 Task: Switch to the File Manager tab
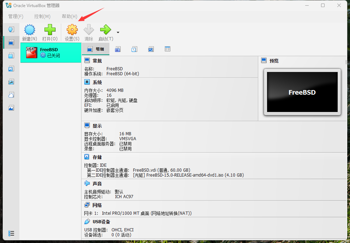[167, 49]
